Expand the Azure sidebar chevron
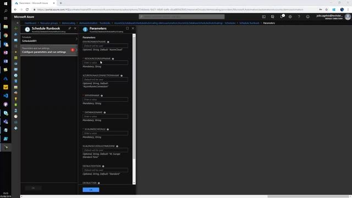The image size is (352, 198). pyautogui.click(x=18, y=23)
